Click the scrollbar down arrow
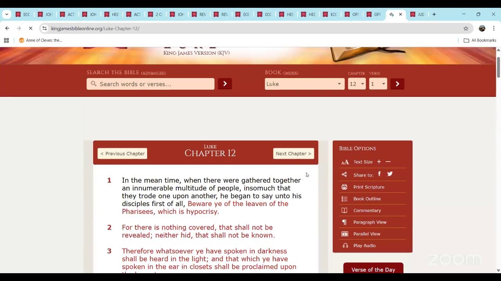 [x=498, y=270]
